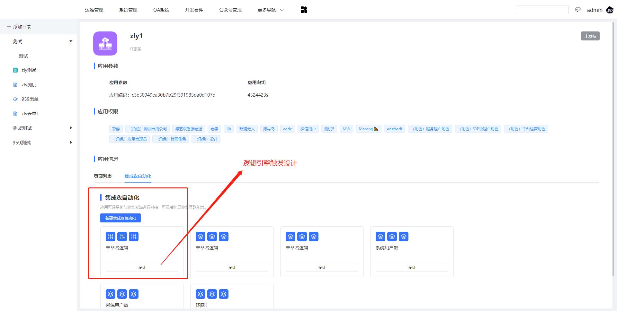Click the middle layers icon in 环图1 card
The height and width of the screenshot is (311, 617).
[x=212, y=294]
